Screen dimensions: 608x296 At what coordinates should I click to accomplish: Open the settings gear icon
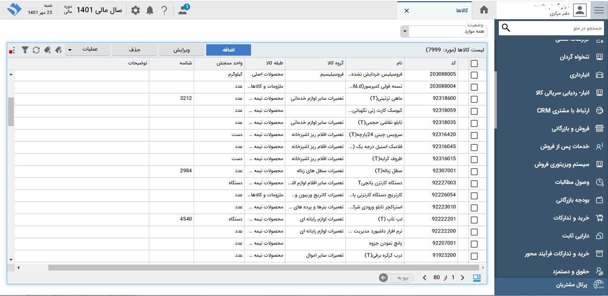[x=135, y=10]
